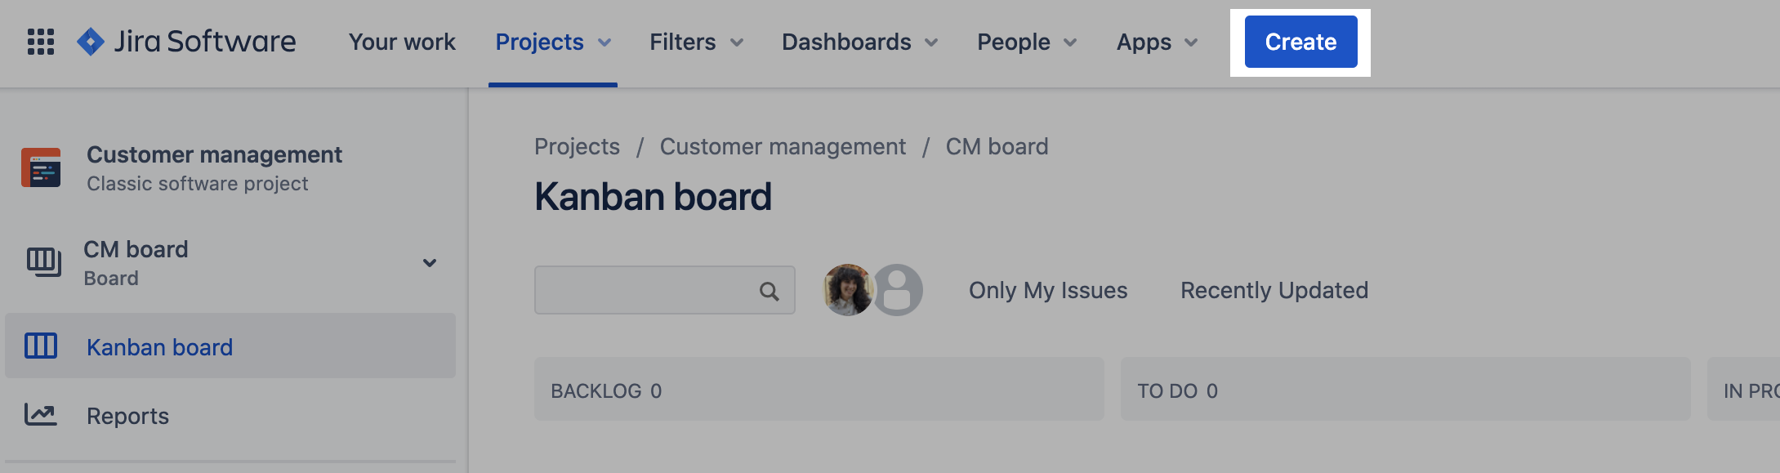Expand the CM board switcher chevron

430,263
